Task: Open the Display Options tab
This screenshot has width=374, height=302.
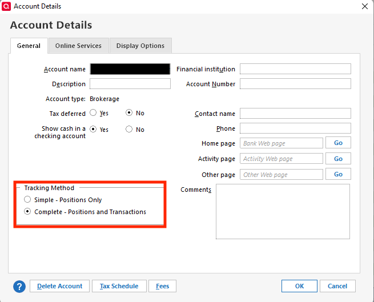Action: [x=140, y=46]
